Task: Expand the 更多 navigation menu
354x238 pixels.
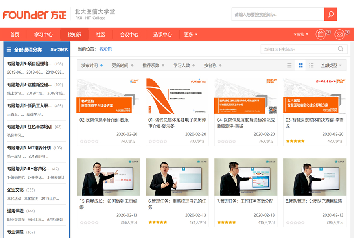Action: point(191,35)
